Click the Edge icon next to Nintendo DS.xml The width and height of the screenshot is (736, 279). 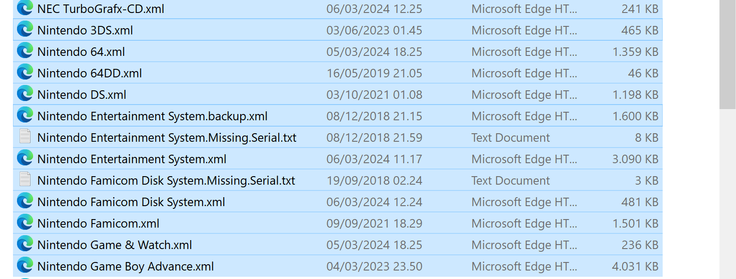pyautogui.click(x=25, y=94)
